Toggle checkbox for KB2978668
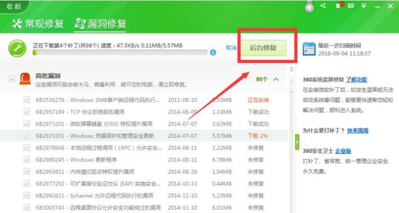This screenshot has width=399, height=213. [27, 148]
